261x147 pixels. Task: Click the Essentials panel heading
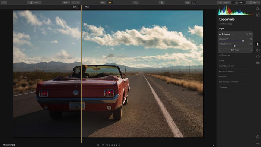coord(227,19)
